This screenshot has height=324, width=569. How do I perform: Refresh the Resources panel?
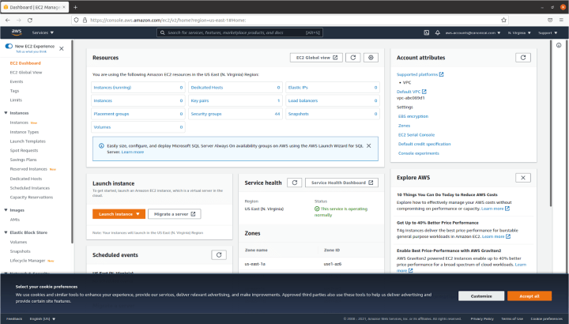tap(352, 58)
